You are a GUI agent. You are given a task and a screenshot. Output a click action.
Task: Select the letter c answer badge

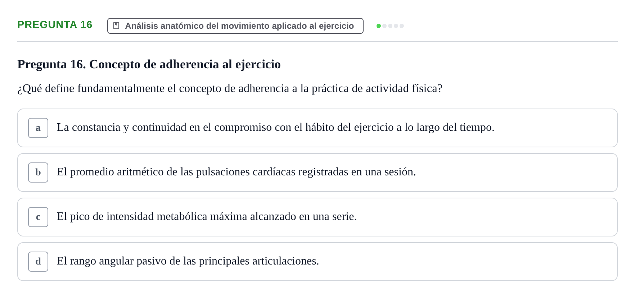pos(38,217)
